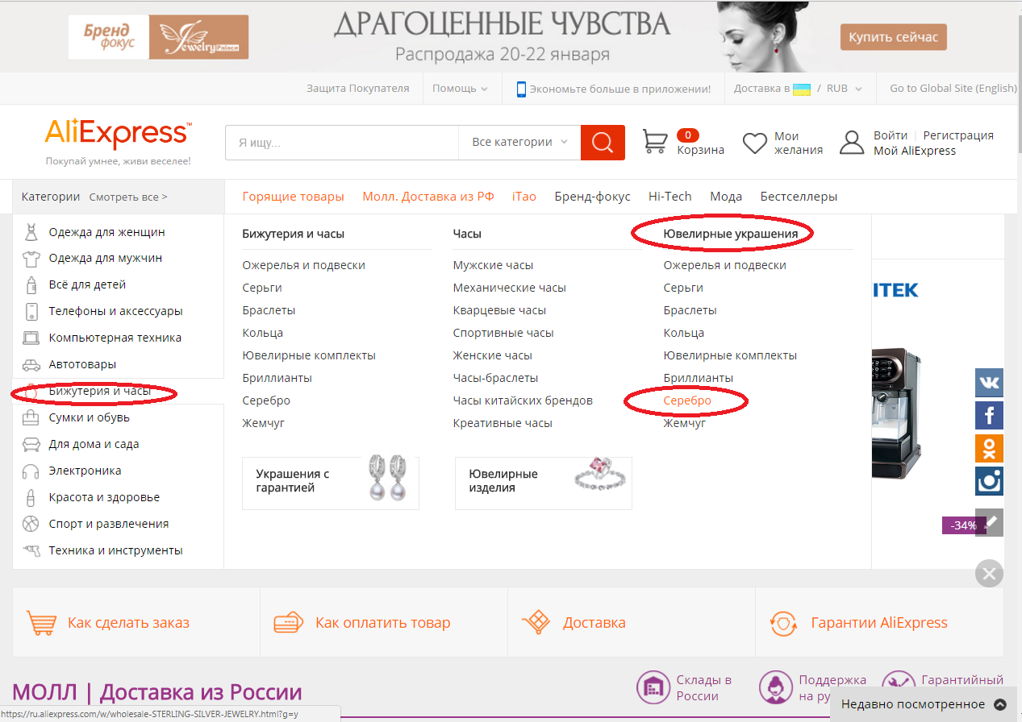Image resolution: width=1022 pixels, height=722 pixels.
Task: Expand the Помощь dropdown
Action: [x=460, y=89]
